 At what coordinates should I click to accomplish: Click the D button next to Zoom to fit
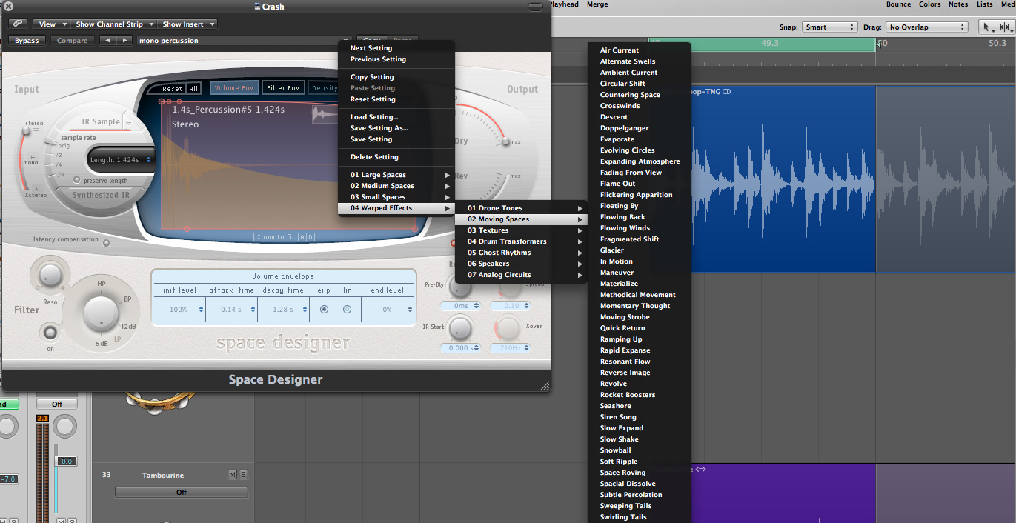[311, 237]
